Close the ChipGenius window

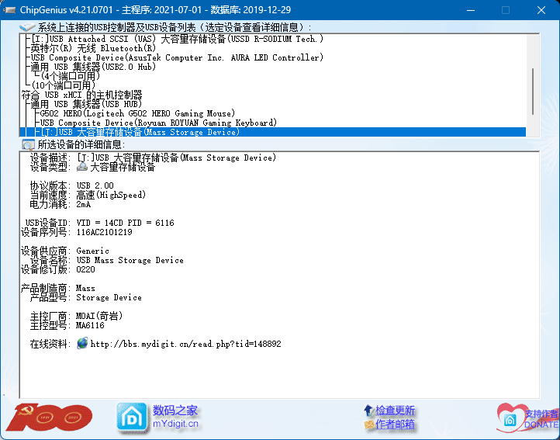541,10
